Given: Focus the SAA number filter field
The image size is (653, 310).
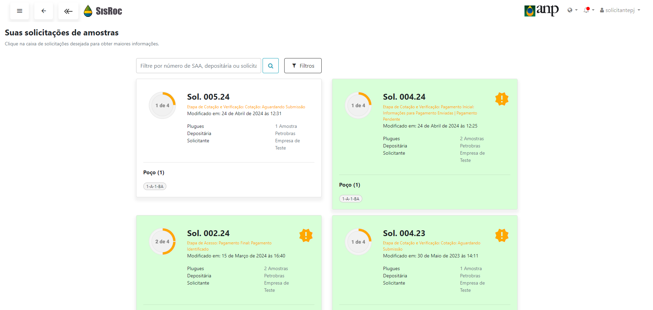Looking at the screenshot, I should click(x=199, y=66).
